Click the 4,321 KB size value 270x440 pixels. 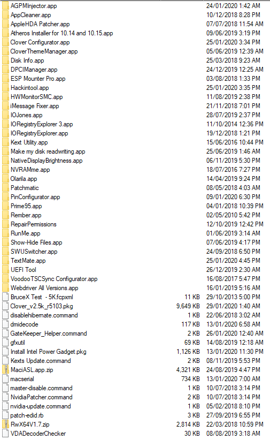tap(188, 370)
